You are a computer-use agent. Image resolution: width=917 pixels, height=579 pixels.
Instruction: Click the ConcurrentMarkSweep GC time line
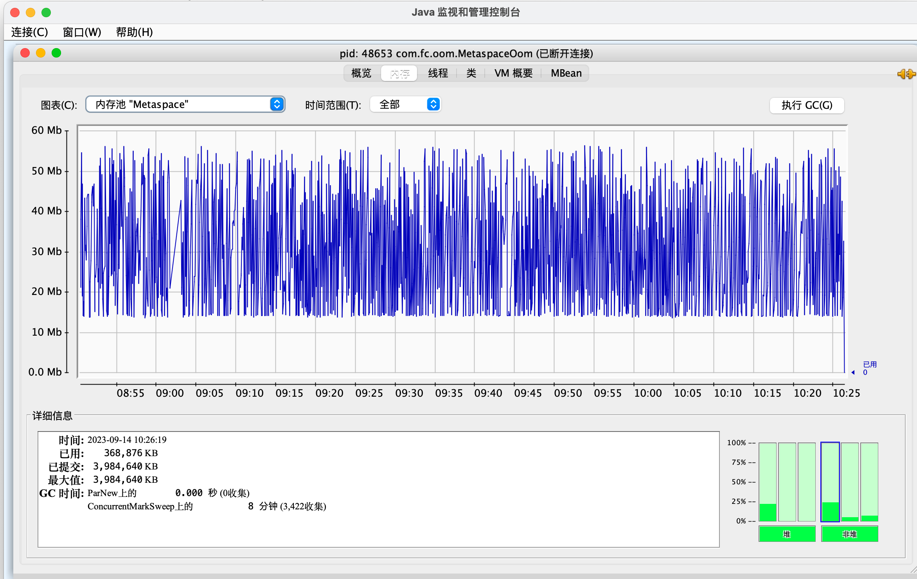point(207,506)
